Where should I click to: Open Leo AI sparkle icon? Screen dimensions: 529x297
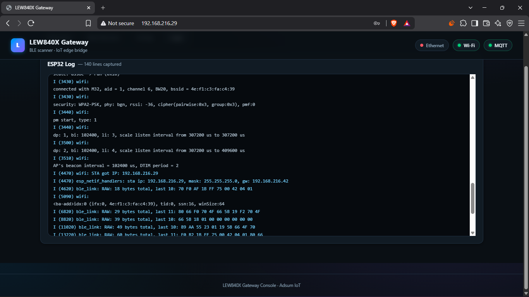(498, 23)
